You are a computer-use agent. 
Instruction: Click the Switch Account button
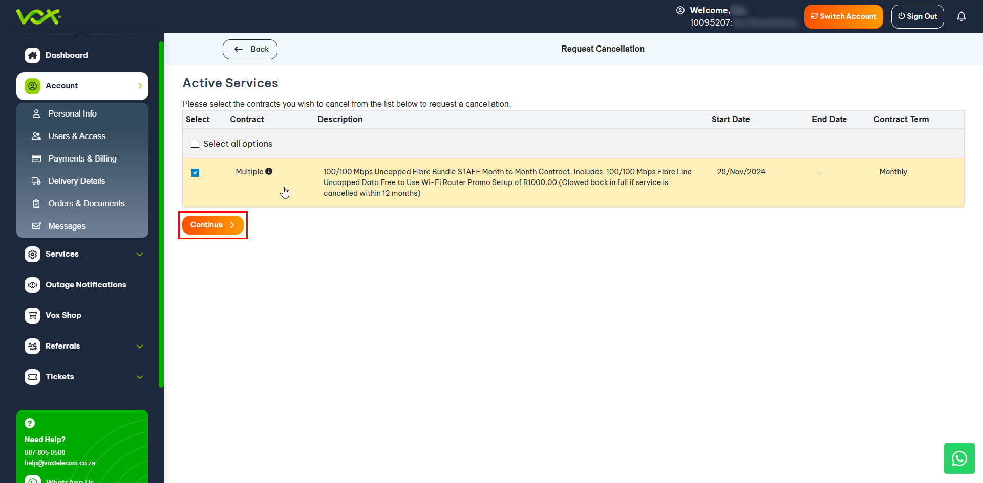(x=843, y=16)
